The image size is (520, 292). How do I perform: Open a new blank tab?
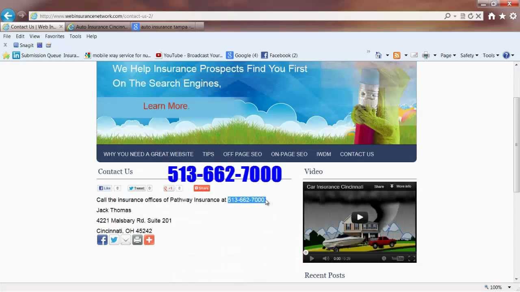point(200,27)
